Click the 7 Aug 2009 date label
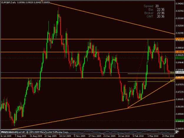This screenshot has width=184, height=138. tap(21, 136)
